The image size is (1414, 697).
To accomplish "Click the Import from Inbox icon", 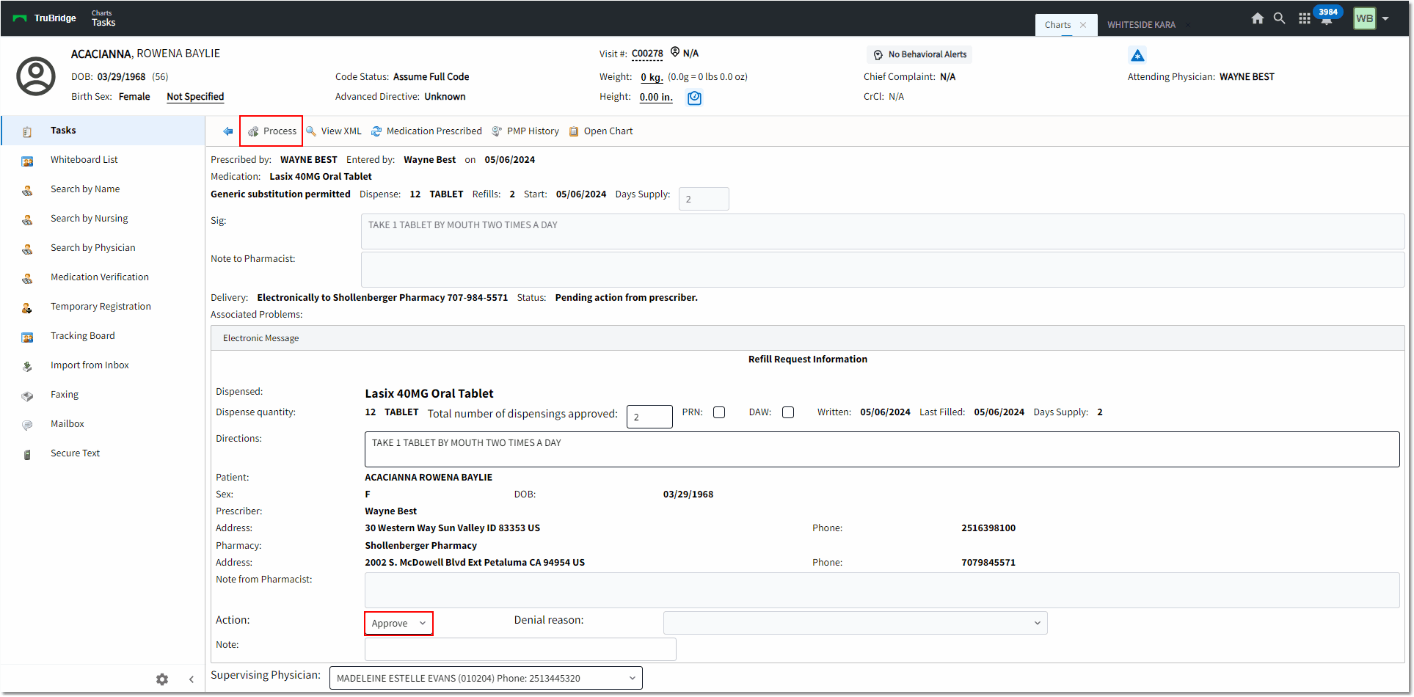I will (x=27, y=367).
